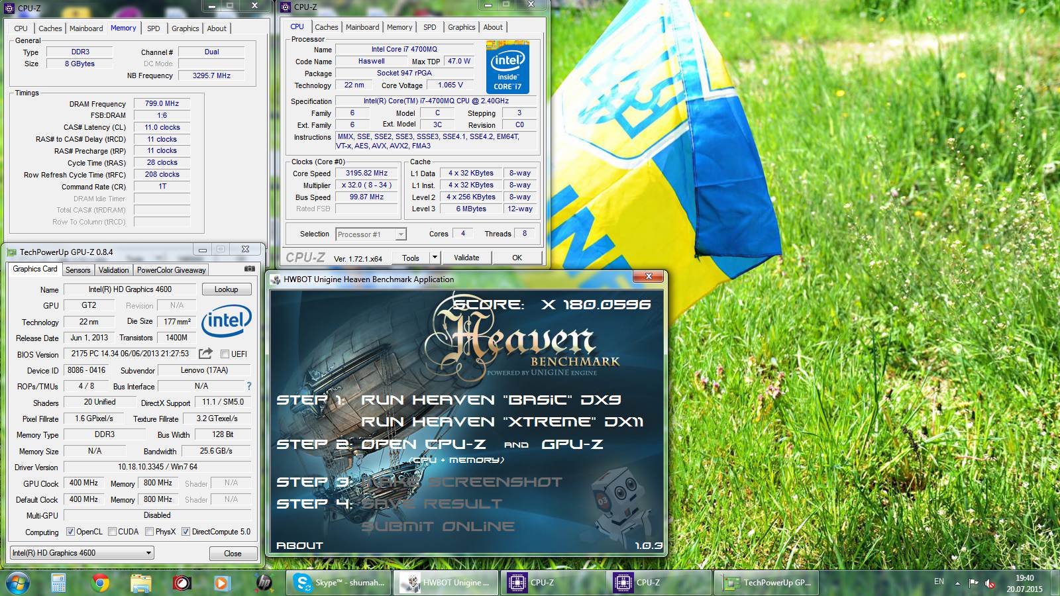Click the DRAM Frequency value 799.0 MHz
The image size is (1060, 596).
pos(162,103)
